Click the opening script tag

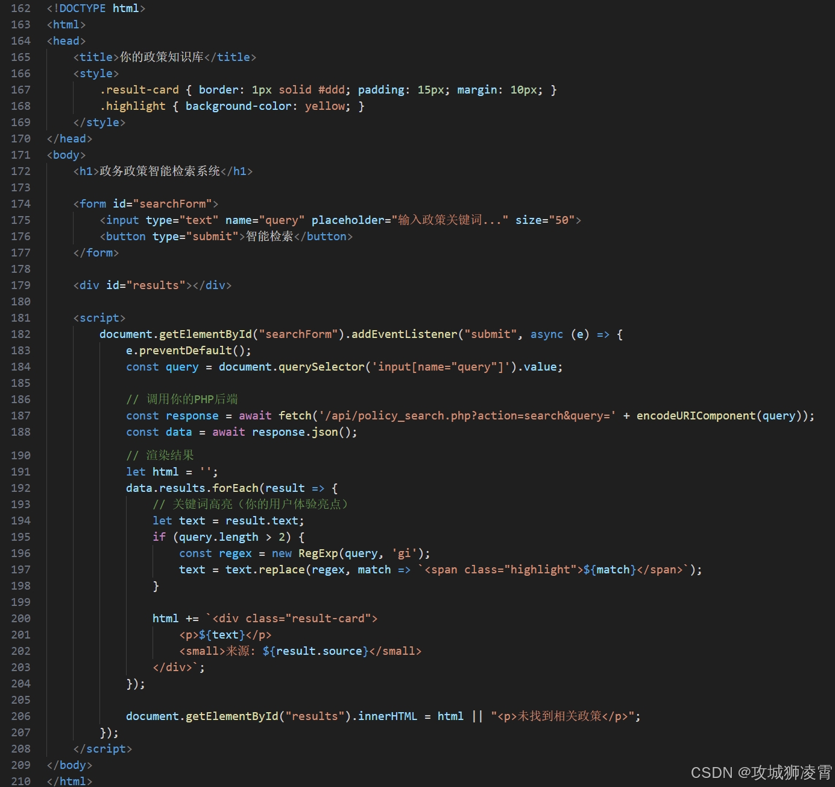pos(99,318)
